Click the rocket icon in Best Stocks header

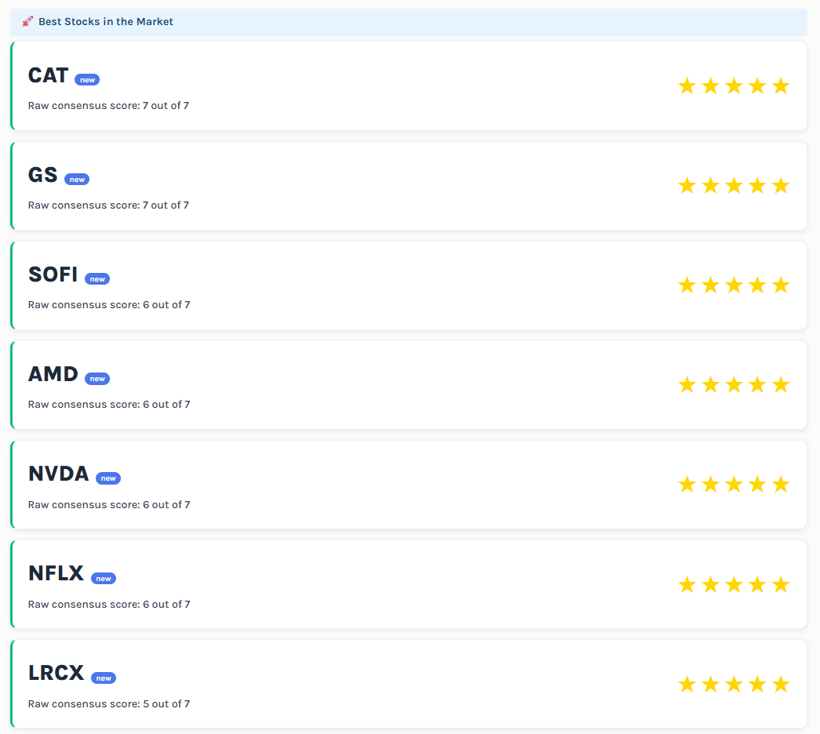click(27, 21)
